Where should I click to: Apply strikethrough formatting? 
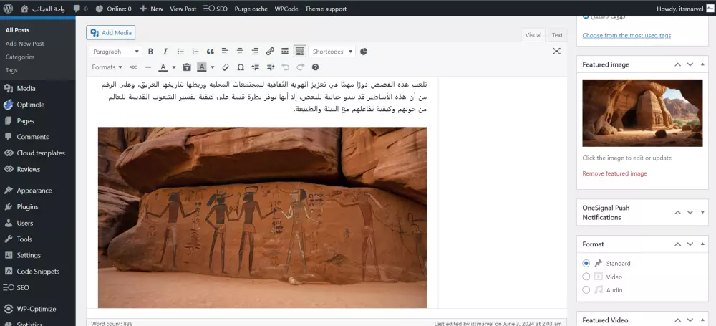[x=133, y=67]
